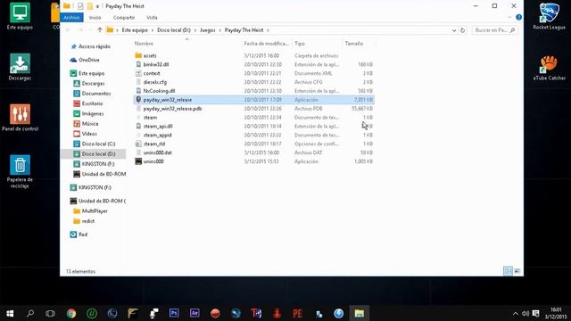Open the ribbon Help icon

518,17
